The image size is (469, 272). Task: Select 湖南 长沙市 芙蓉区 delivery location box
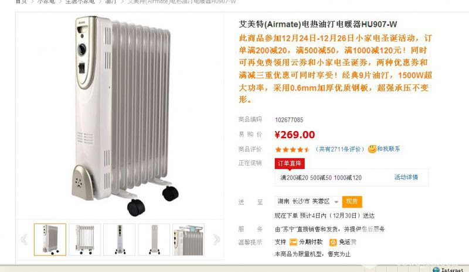point(307,202)
